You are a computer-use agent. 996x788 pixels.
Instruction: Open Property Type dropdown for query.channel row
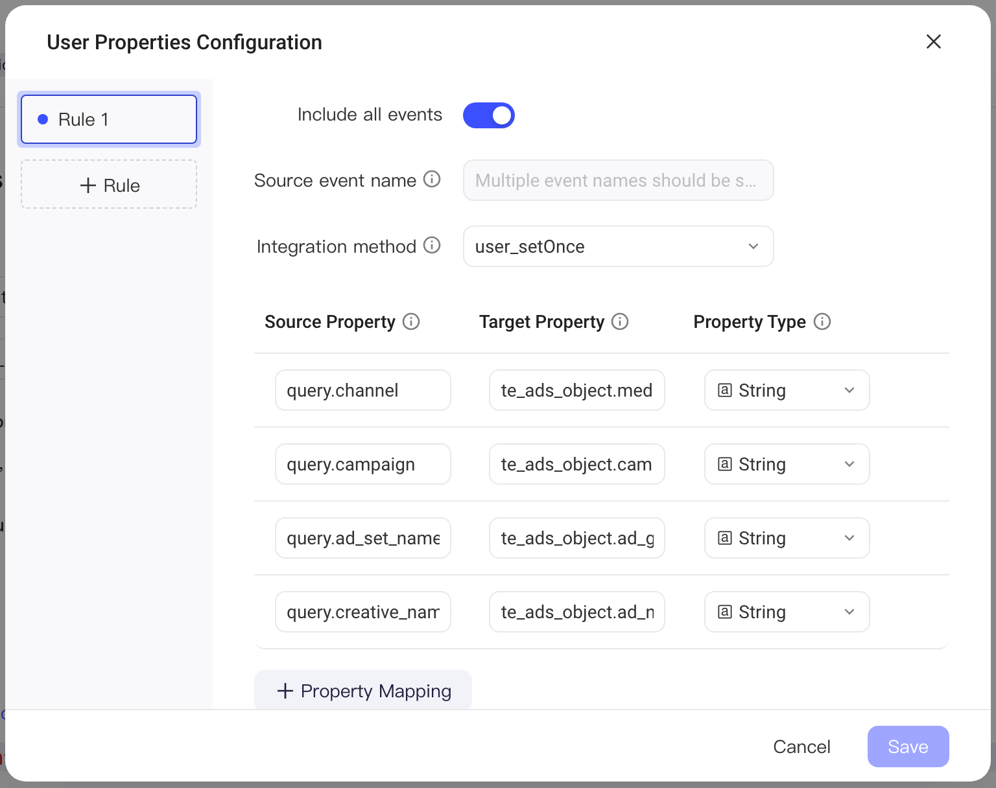(787, 390)
